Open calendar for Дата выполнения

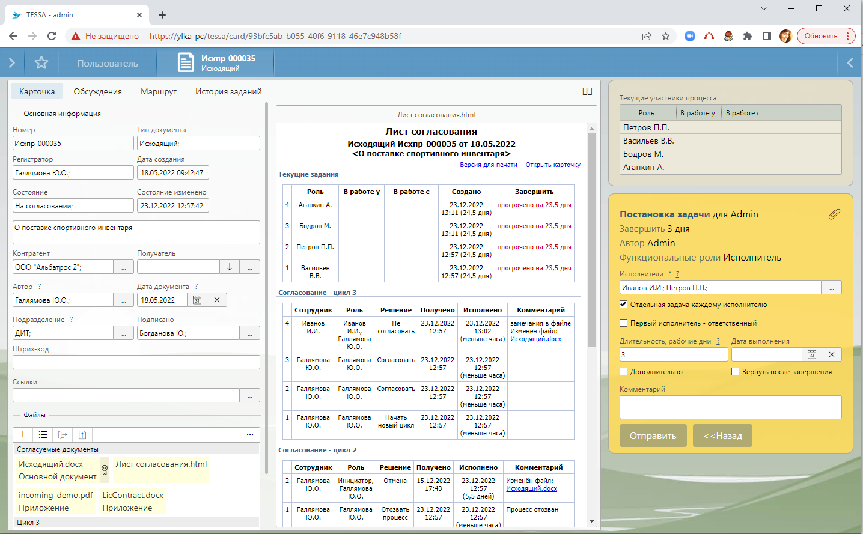811,354
